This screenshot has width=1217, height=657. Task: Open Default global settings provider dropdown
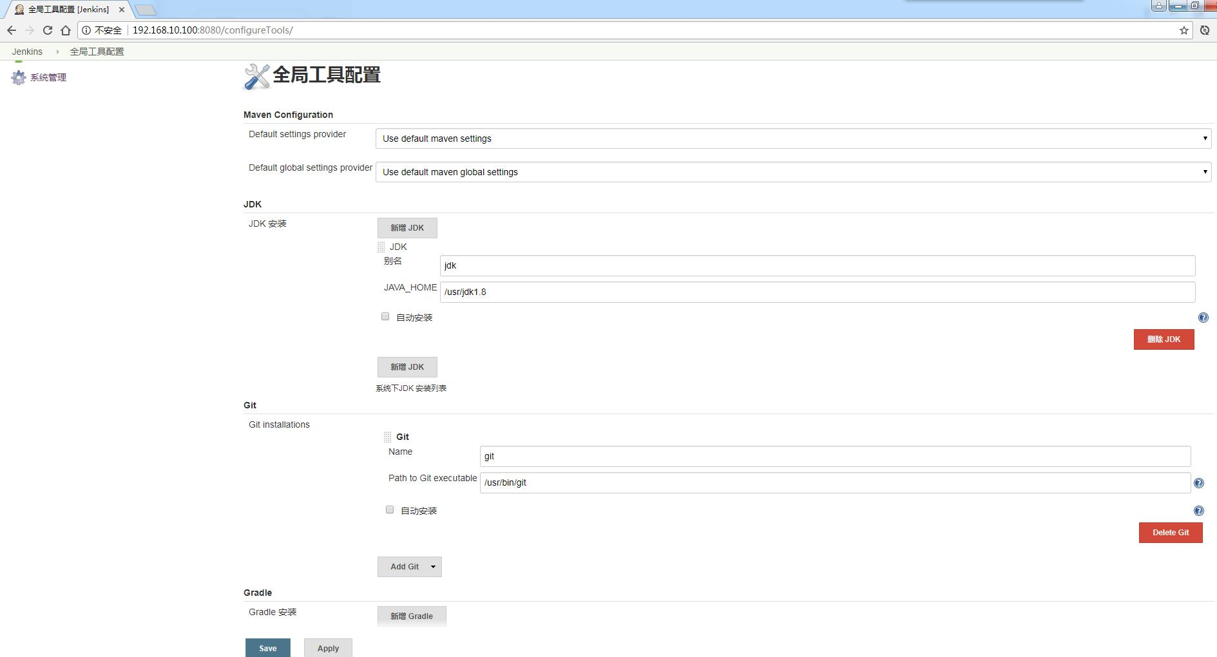click(x=793, y=172)
